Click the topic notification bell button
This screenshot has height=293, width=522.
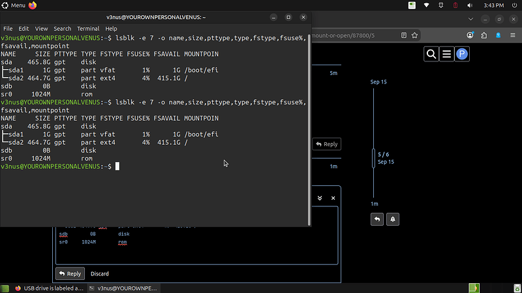tap(393, 219)
